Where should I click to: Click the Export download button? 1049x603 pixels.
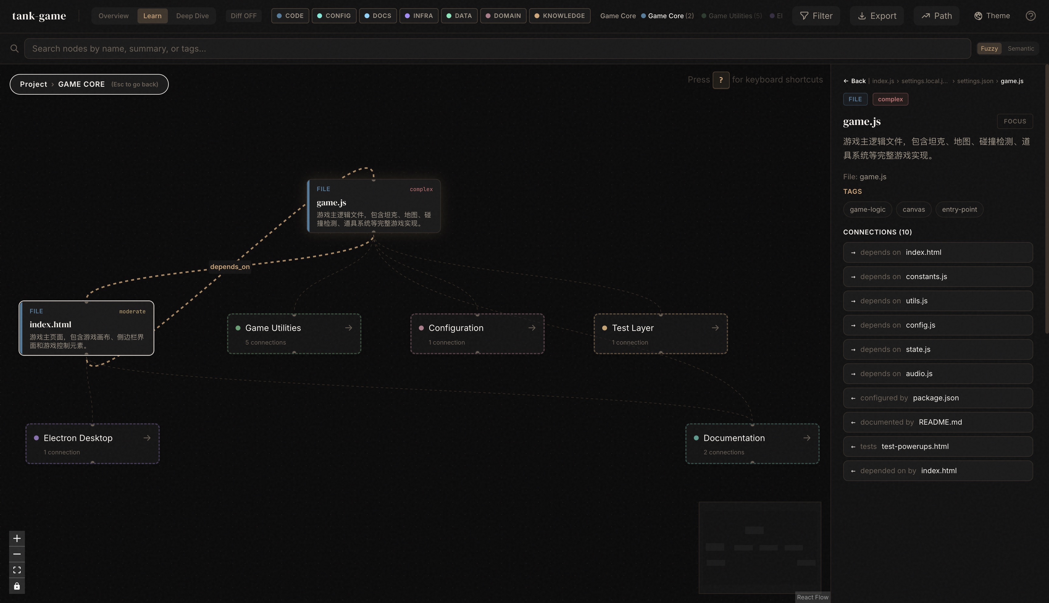click(x=876, y=16)
